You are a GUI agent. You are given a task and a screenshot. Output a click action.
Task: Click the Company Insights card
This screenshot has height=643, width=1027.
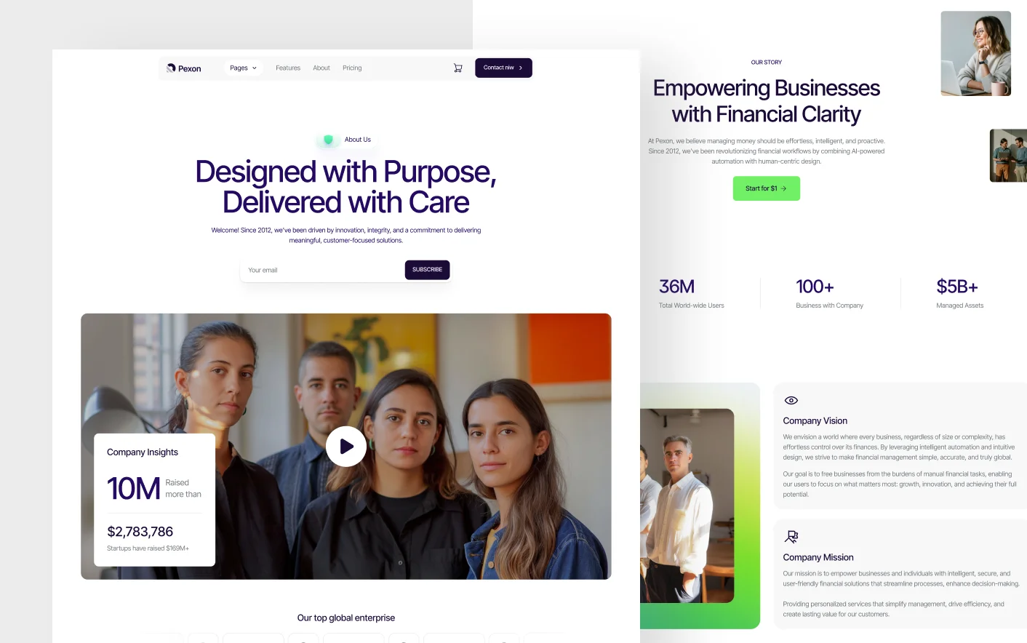pyautogui.click(x=155, y=500)
